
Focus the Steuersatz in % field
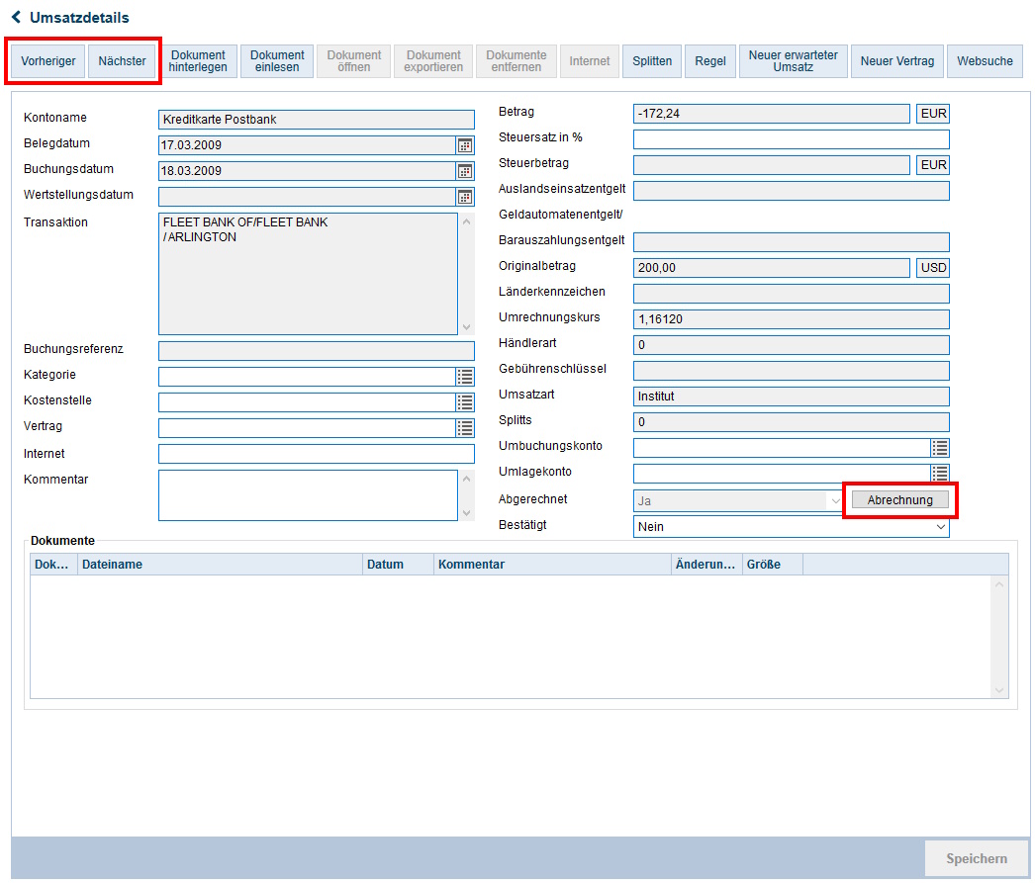coord(791,139)
